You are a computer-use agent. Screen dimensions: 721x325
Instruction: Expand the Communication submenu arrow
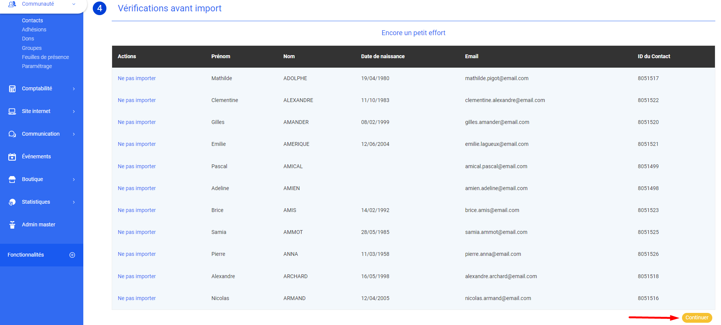point(74,134)
